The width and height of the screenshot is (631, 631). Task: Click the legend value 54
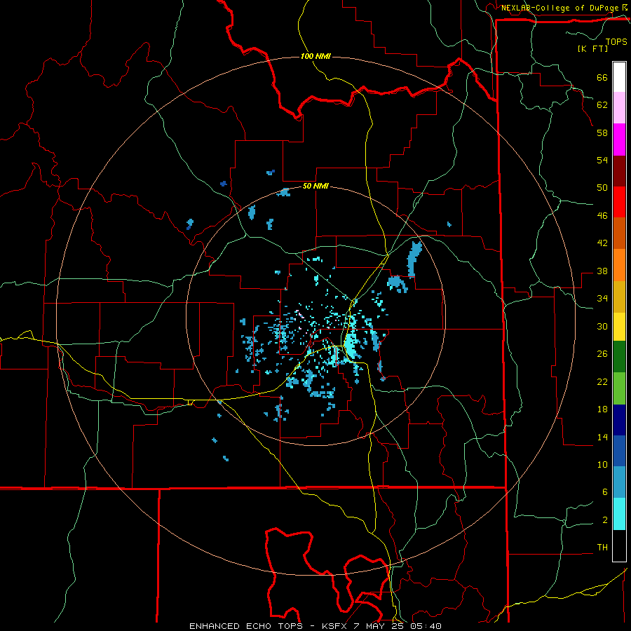602,160
